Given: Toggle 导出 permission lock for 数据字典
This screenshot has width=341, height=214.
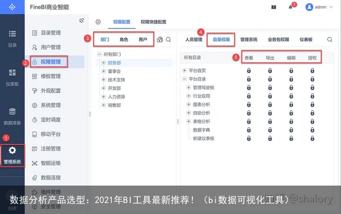Looking at the screenshot, I should [270, 130].
